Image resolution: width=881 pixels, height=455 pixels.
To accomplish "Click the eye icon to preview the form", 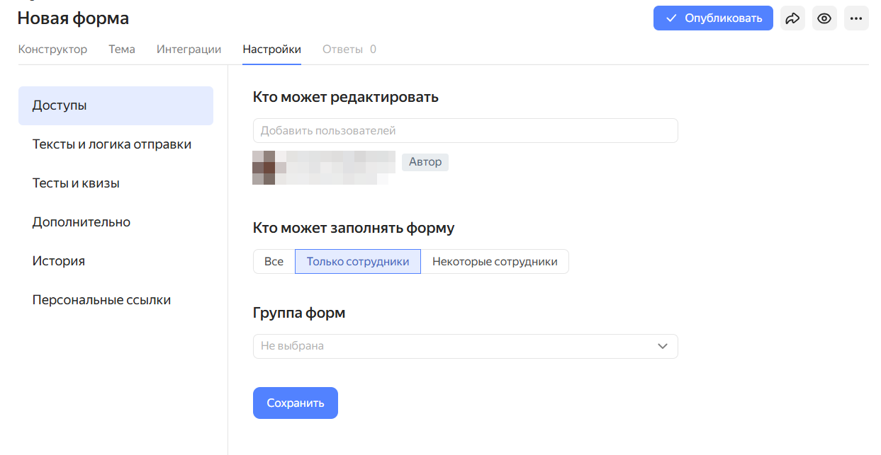I will pyautogui.click(x=824, y=18).
